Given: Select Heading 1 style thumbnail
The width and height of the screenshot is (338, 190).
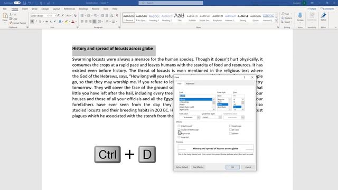Looking at the screenshot, I should pyautogui.click(x=154, y=17).
